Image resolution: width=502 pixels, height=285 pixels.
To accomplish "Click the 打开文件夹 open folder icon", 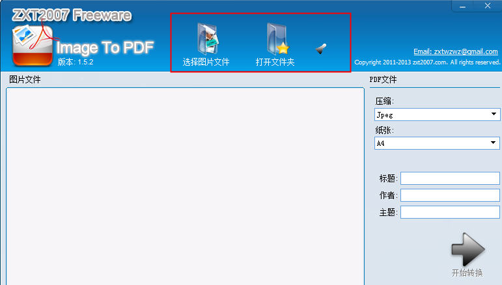I will point(277,39).
